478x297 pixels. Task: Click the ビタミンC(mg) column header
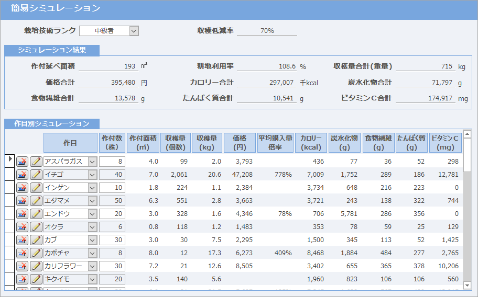[445, 142]
